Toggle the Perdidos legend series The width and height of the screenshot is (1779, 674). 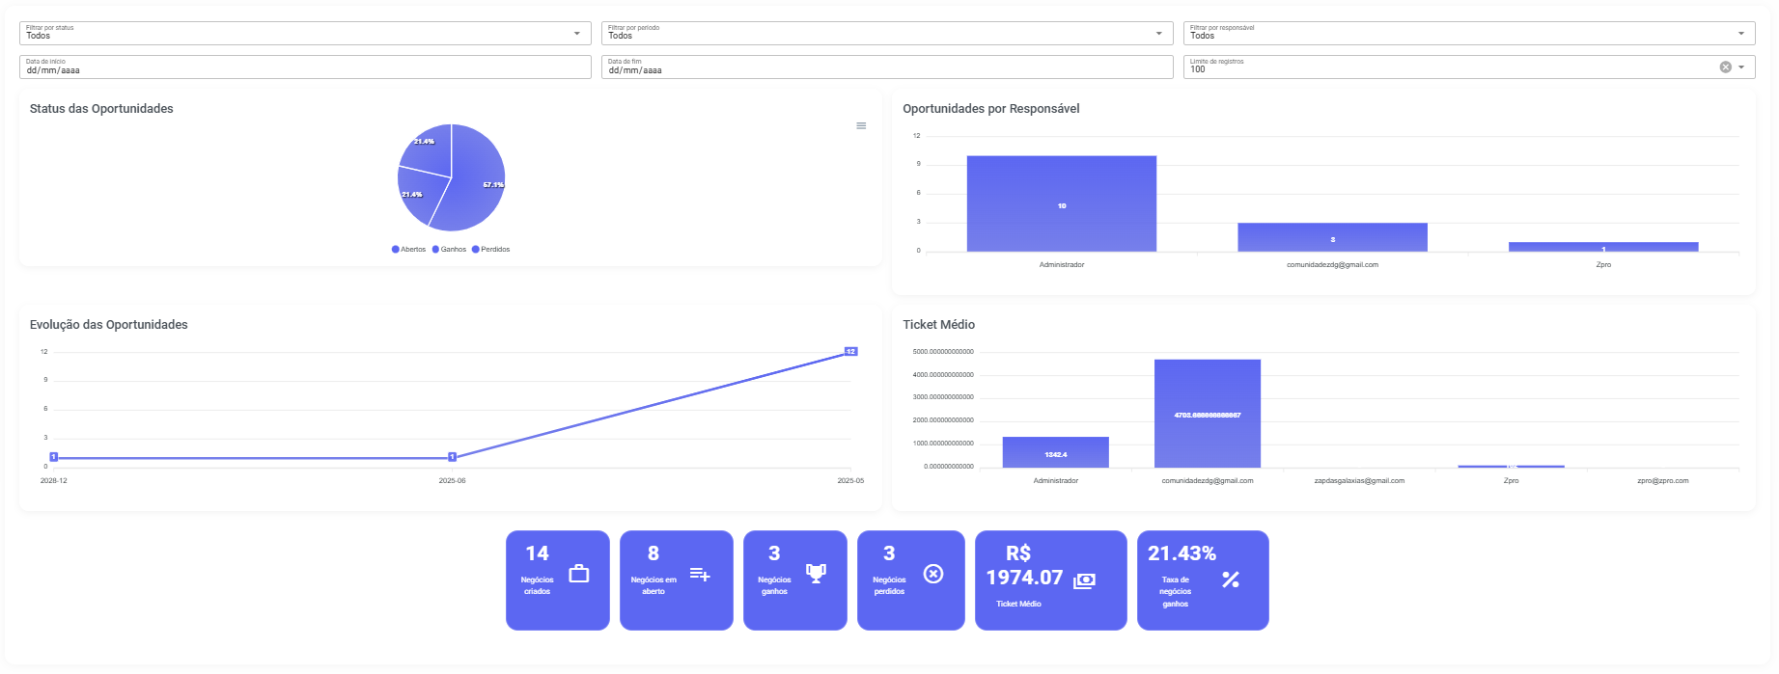click(490, 250)
